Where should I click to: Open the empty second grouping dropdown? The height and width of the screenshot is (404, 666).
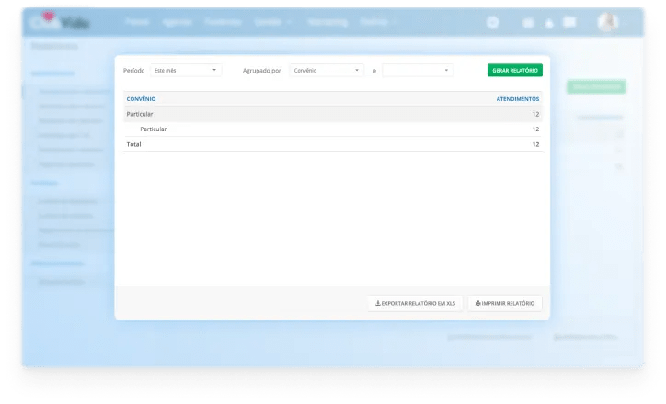pos(418,70)
